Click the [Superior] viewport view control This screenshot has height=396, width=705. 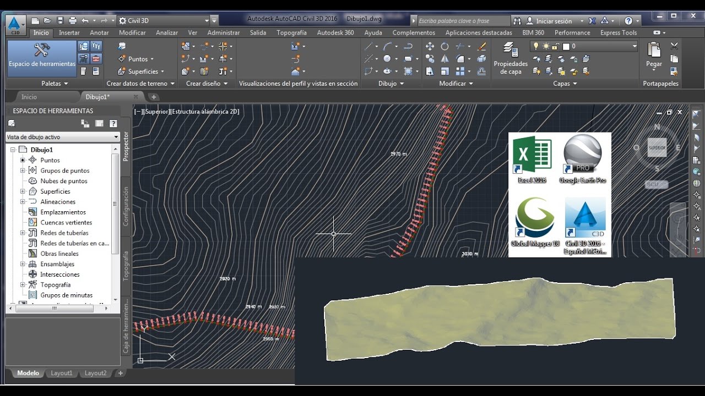(157, 112)
